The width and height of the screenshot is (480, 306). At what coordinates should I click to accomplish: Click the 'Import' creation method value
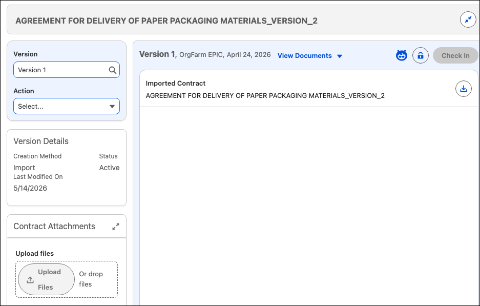[24, 168]
